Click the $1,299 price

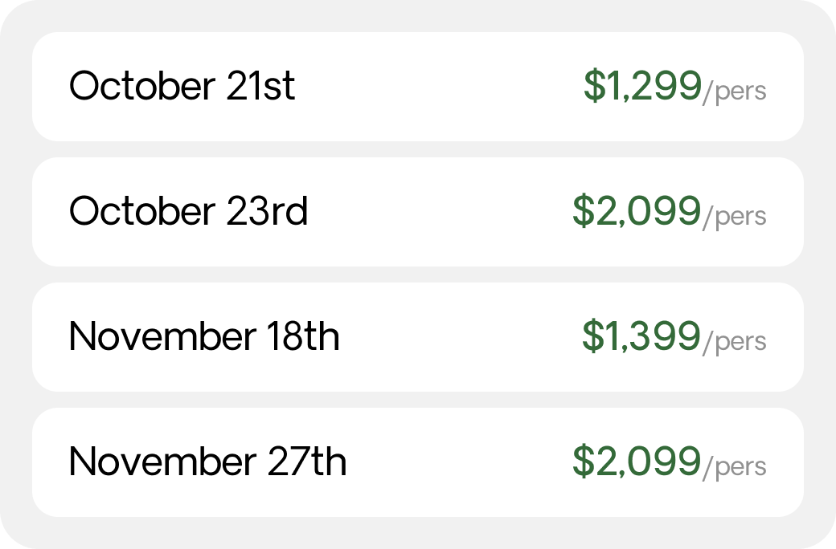[642, 86]
